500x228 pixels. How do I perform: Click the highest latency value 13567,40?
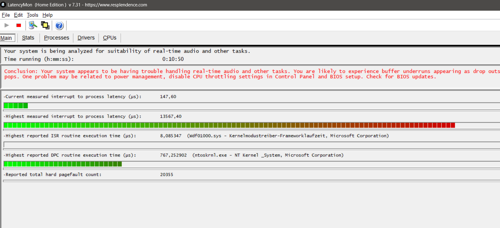click(x=171, y=116)
